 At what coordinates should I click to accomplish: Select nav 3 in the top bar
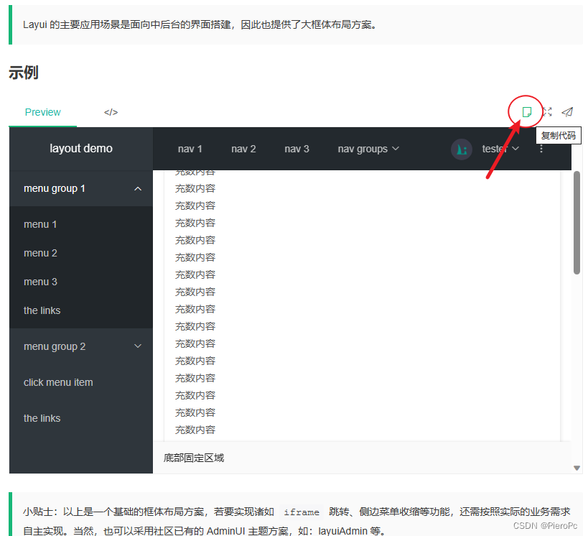click(297, 149)
